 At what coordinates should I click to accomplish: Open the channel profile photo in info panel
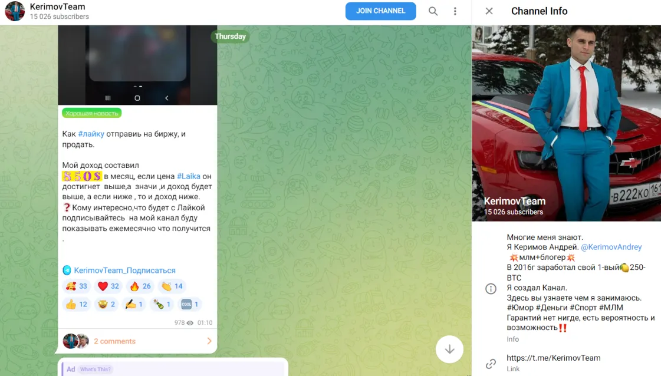(x=566, y=123)
